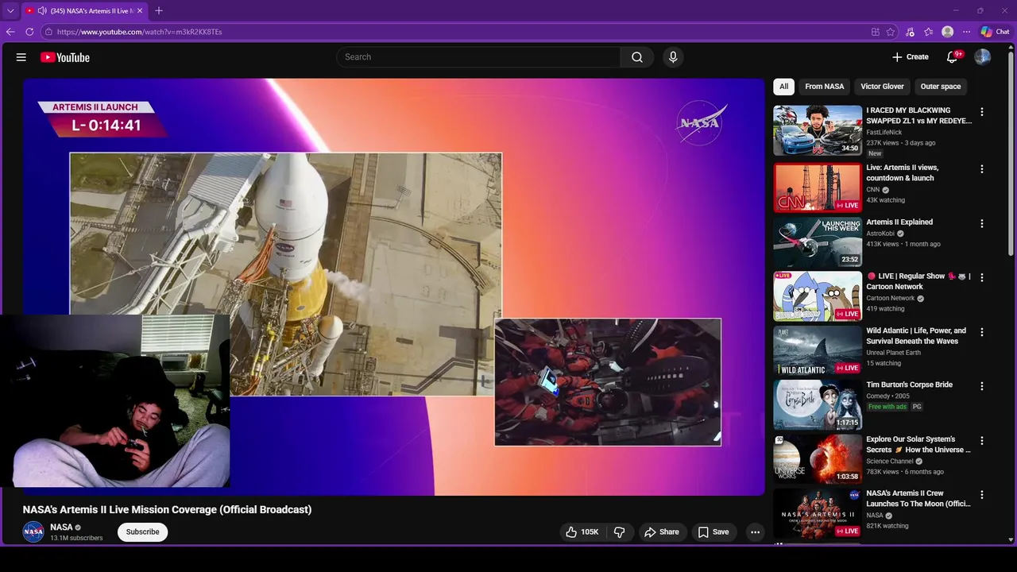Click the browser address bar URL
The height and width of the screenshot is (572, 1017).
click(x=140, y=32)
